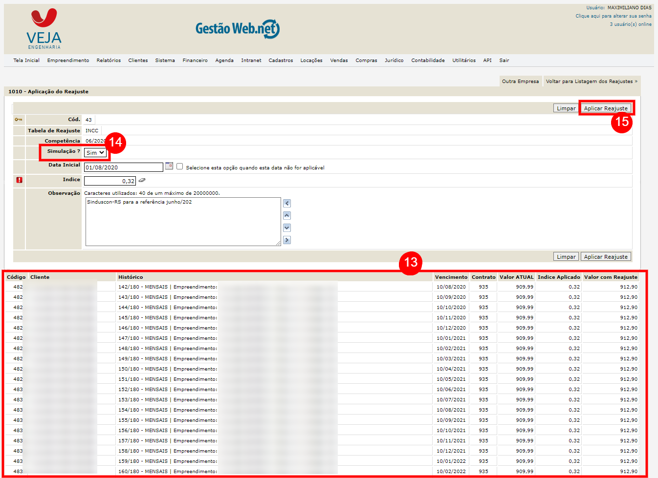Check the date not applicable checkbox
This screenshot has width=658, height=478.
click(x=180, y=166)
